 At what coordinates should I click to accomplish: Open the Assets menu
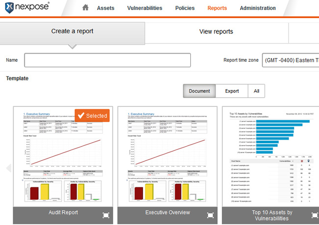(x=106, y=8)
